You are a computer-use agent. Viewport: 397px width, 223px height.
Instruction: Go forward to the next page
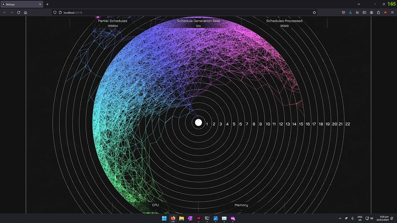(x=11, y=12)
